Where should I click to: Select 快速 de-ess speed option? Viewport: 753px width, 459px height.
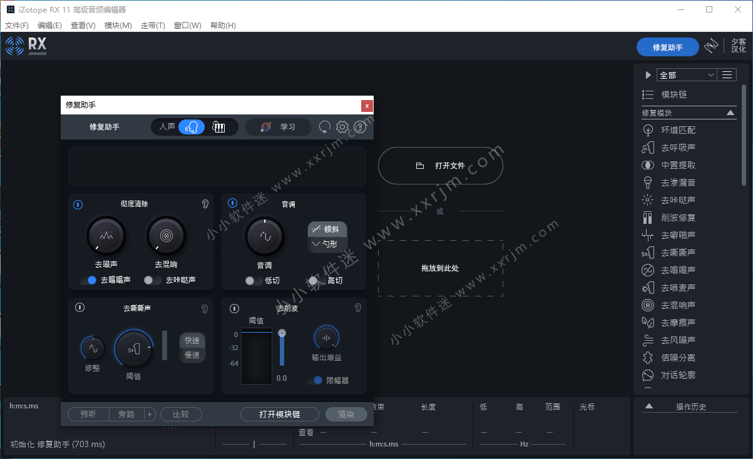(x=192, y=340)
